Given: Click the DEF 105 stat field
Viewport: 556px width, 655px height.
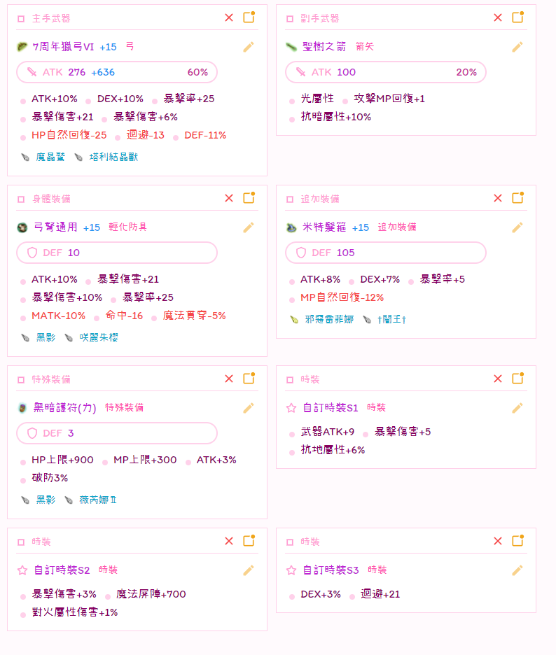Looking at the screenshot, I should point(385,253).
